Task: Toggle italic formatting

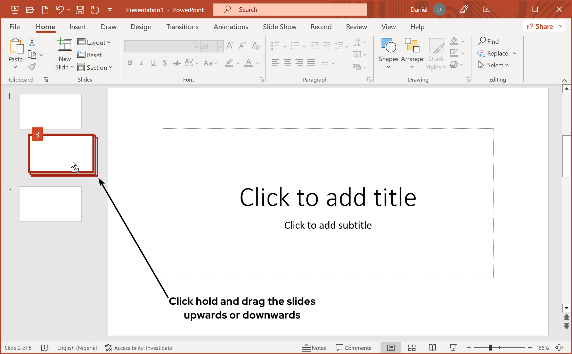Action: [141, 63]
